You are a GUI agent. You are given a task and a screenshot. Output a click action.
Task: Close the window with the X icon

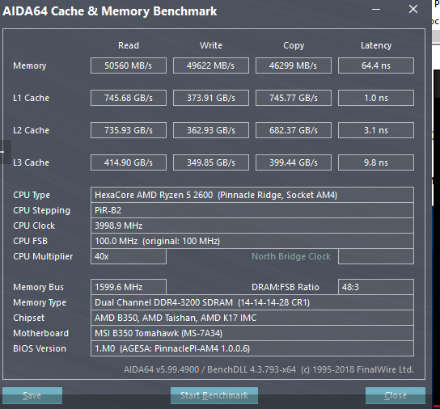pos(413,9)
